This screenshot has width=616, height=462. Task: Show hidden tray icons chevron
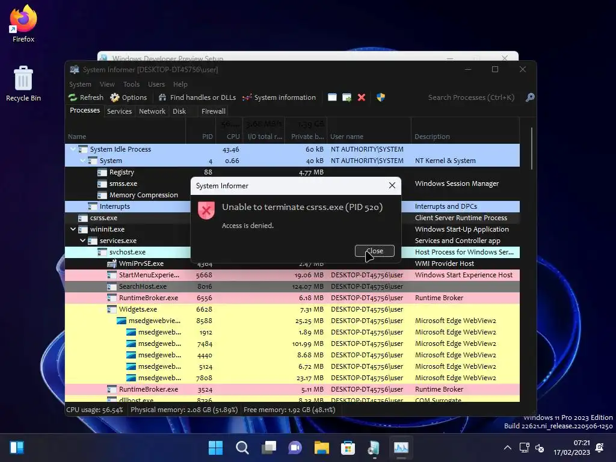(508, 448)
